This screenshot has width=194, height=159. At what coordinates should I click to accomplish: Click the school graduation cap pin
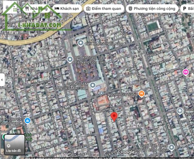coord(180,111)
